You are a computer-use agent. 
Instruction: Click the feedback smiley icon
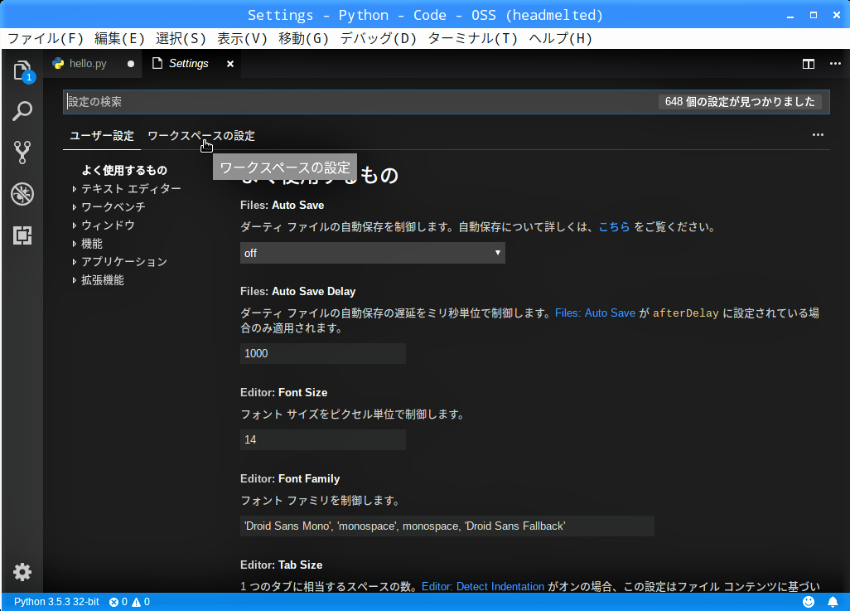coord(809,602)
